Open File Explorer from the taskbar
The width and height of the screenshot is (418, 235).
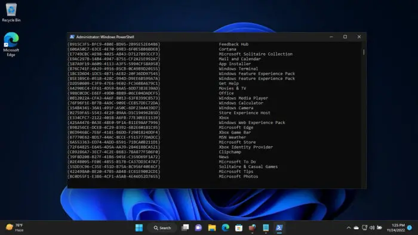pyautogui.click(x=212, y=228)
